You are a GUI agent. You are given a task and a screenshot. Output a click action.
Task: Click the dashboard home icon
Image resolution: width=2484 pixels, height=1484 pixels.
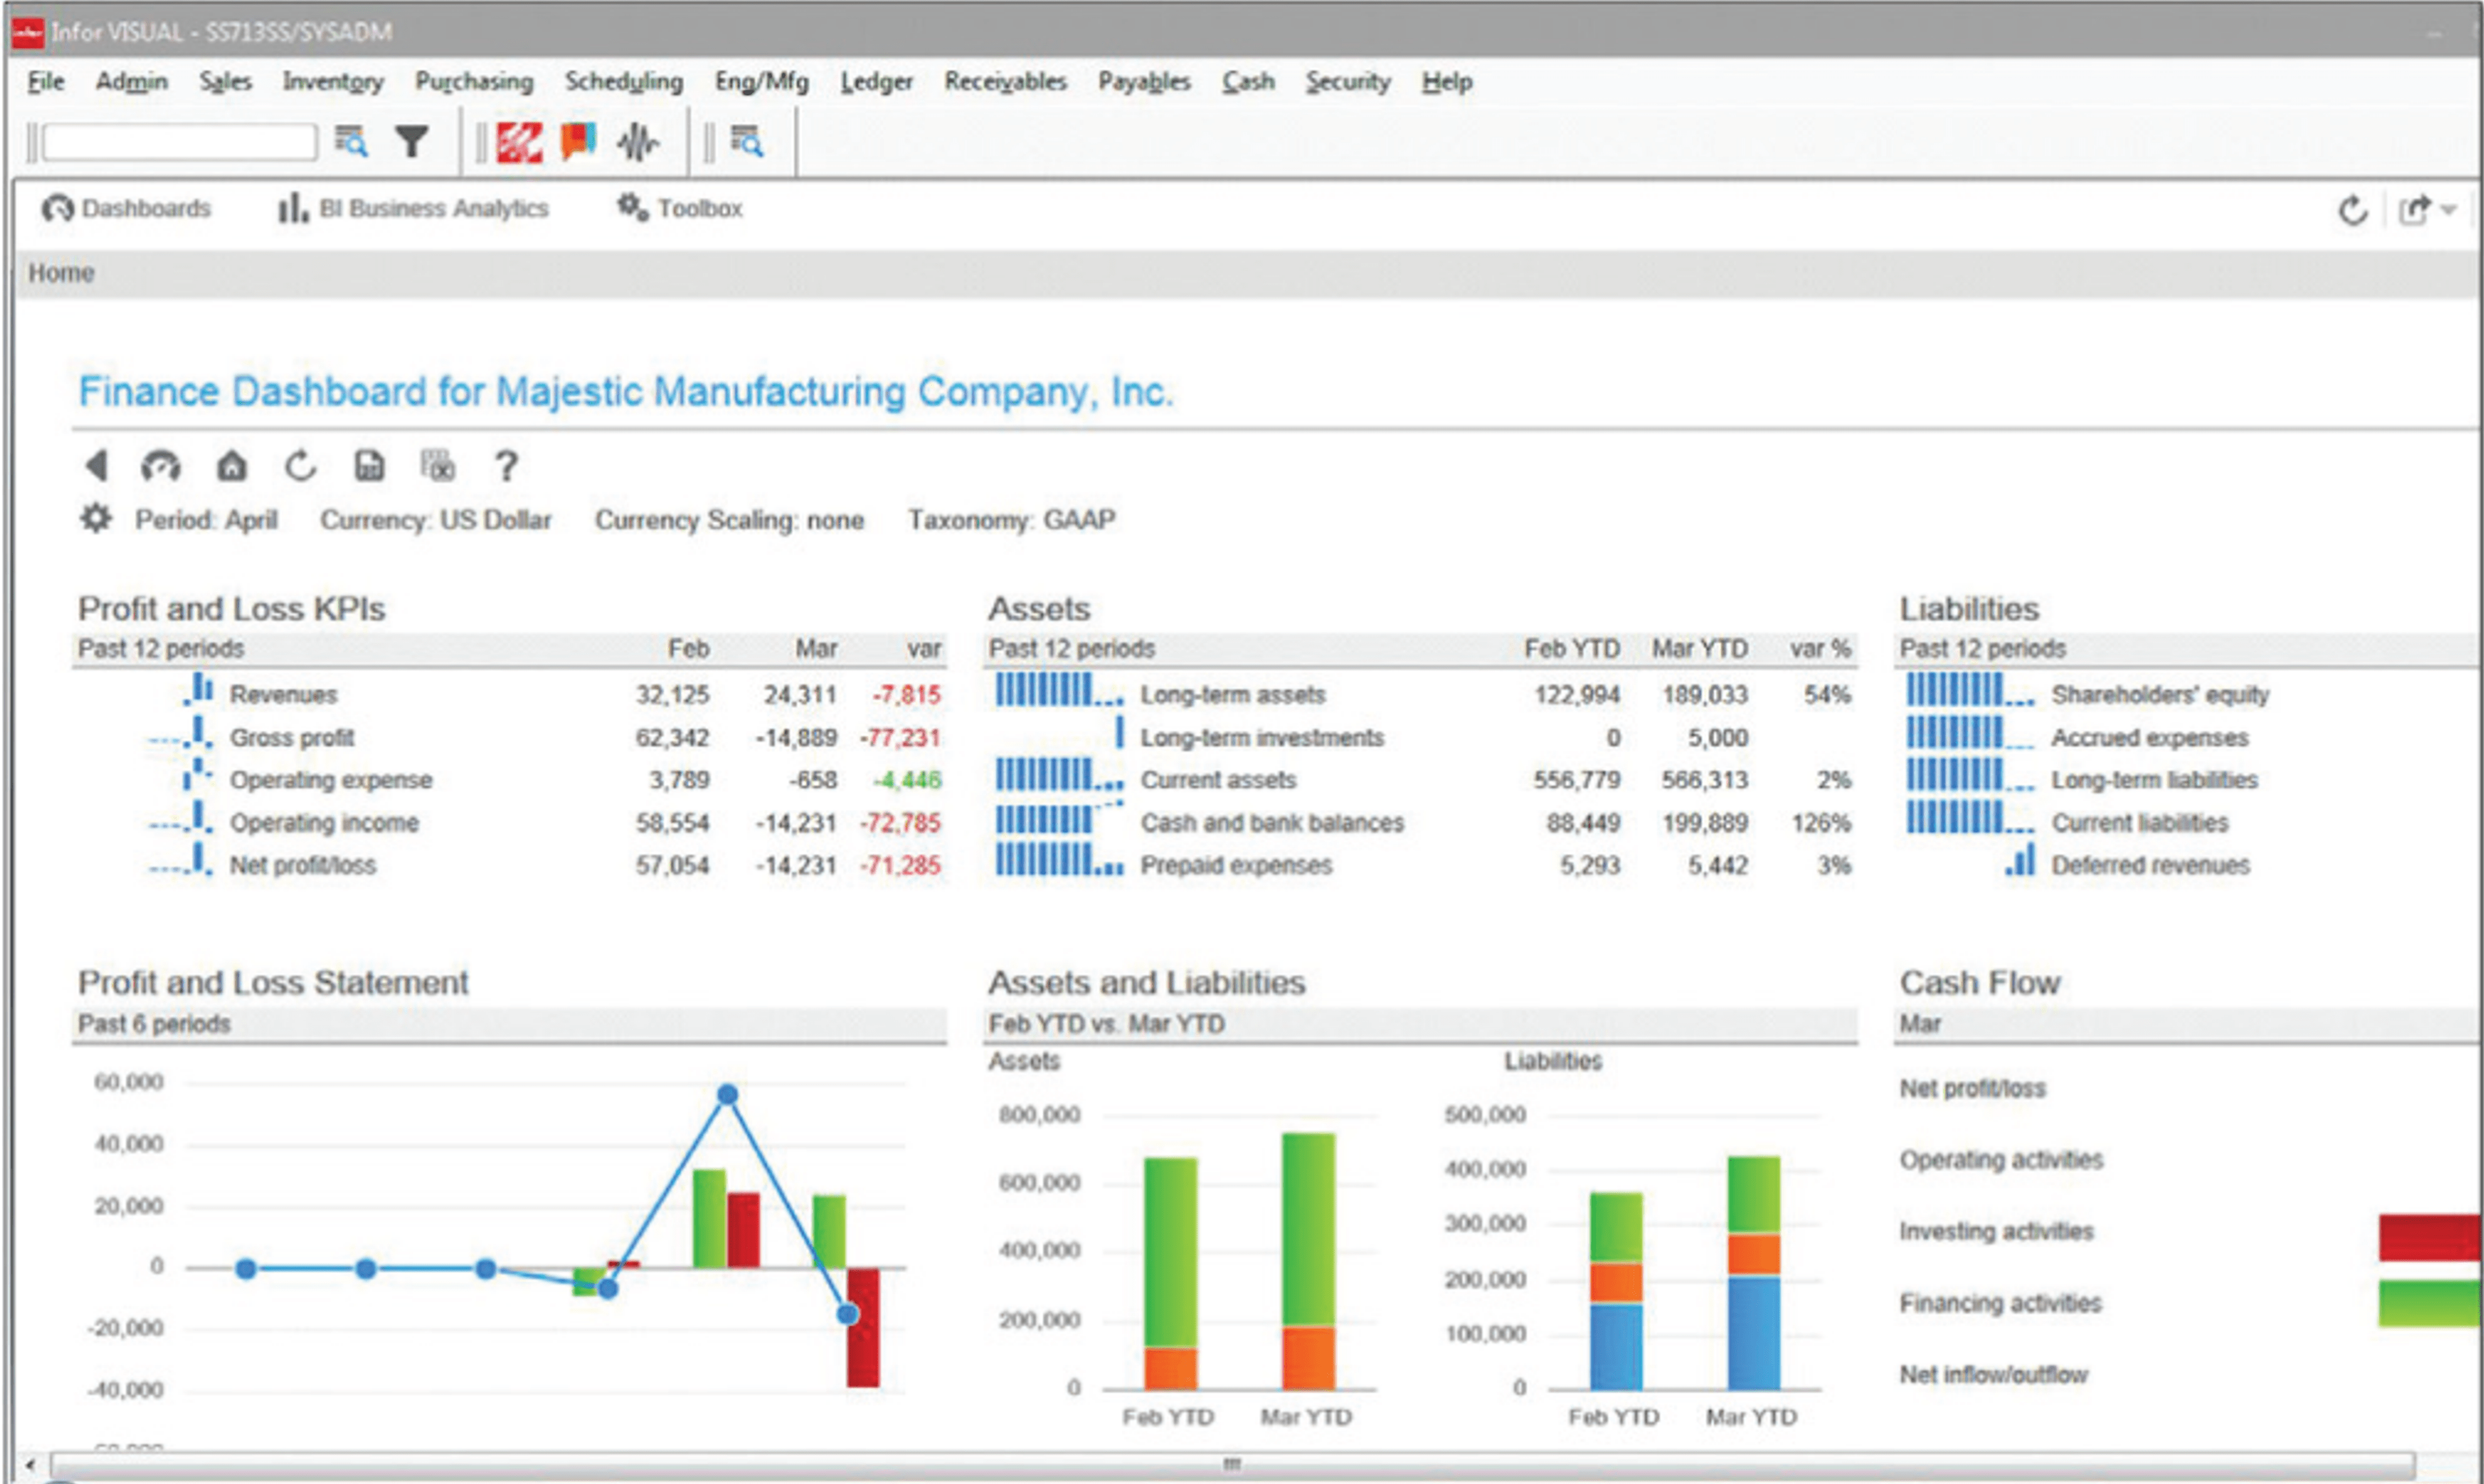[231, 466]
